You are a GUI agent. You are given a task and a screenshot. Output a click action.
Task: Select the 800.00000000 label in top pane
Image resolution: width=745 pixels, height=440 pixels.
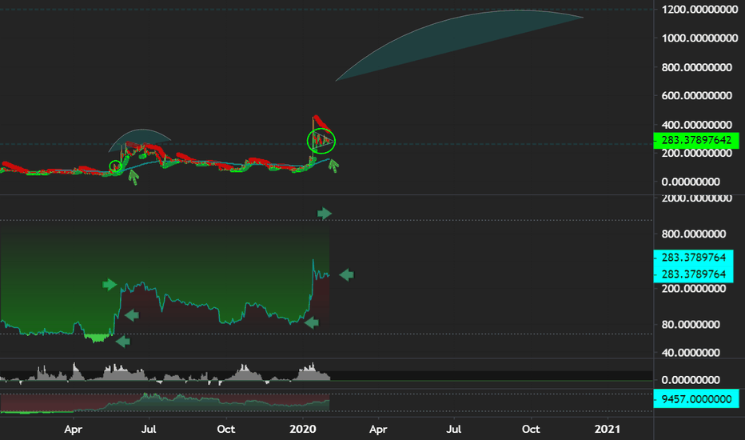[x=696, y=67]
